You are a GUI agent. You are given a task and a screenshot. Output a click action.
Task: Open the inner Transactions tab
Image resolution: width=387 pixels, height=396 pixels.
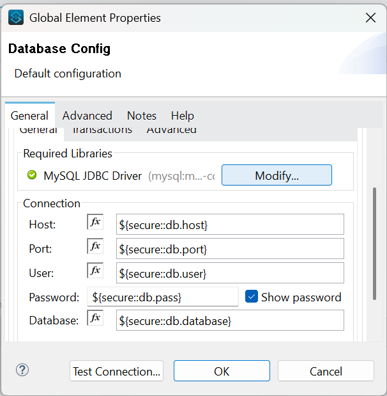[102, 130]
